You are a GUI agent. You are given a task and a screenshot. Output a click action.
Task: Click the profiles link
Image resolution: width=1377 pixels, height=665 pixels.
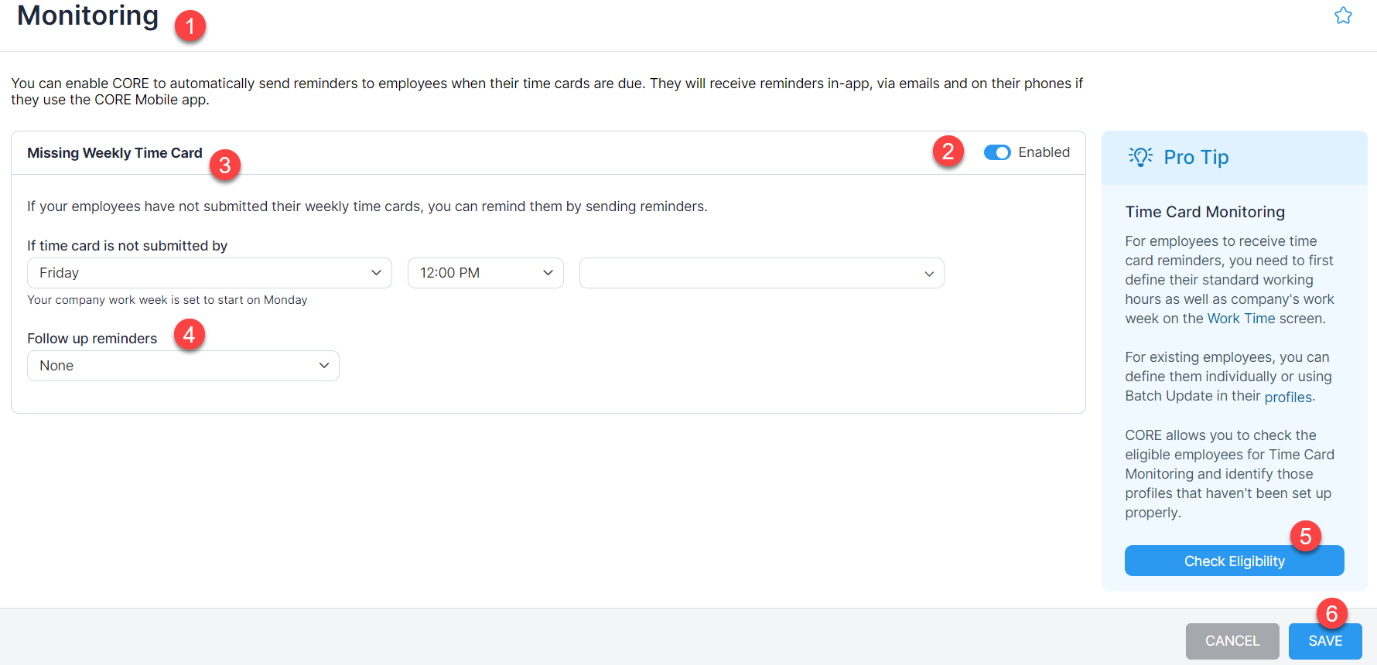(x=1286, y=397)
